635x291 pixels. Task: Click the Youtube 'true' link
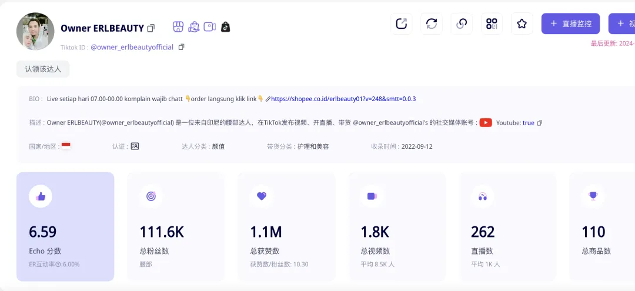528,123
